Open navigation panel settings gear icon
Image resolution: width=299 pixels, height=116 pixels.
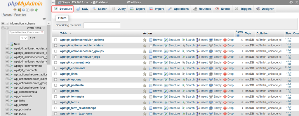32,10
